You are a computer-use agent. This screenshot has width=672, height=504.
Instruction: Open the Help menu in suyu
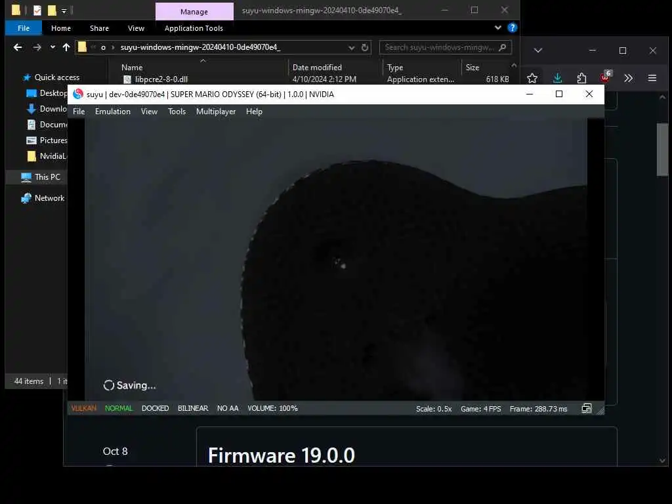coord(254,112)
